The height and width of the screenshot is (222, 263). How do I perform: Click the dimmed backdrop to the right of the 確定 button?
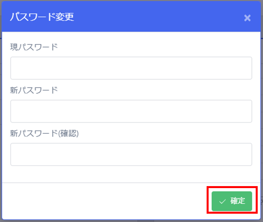[x=262, y=201]
